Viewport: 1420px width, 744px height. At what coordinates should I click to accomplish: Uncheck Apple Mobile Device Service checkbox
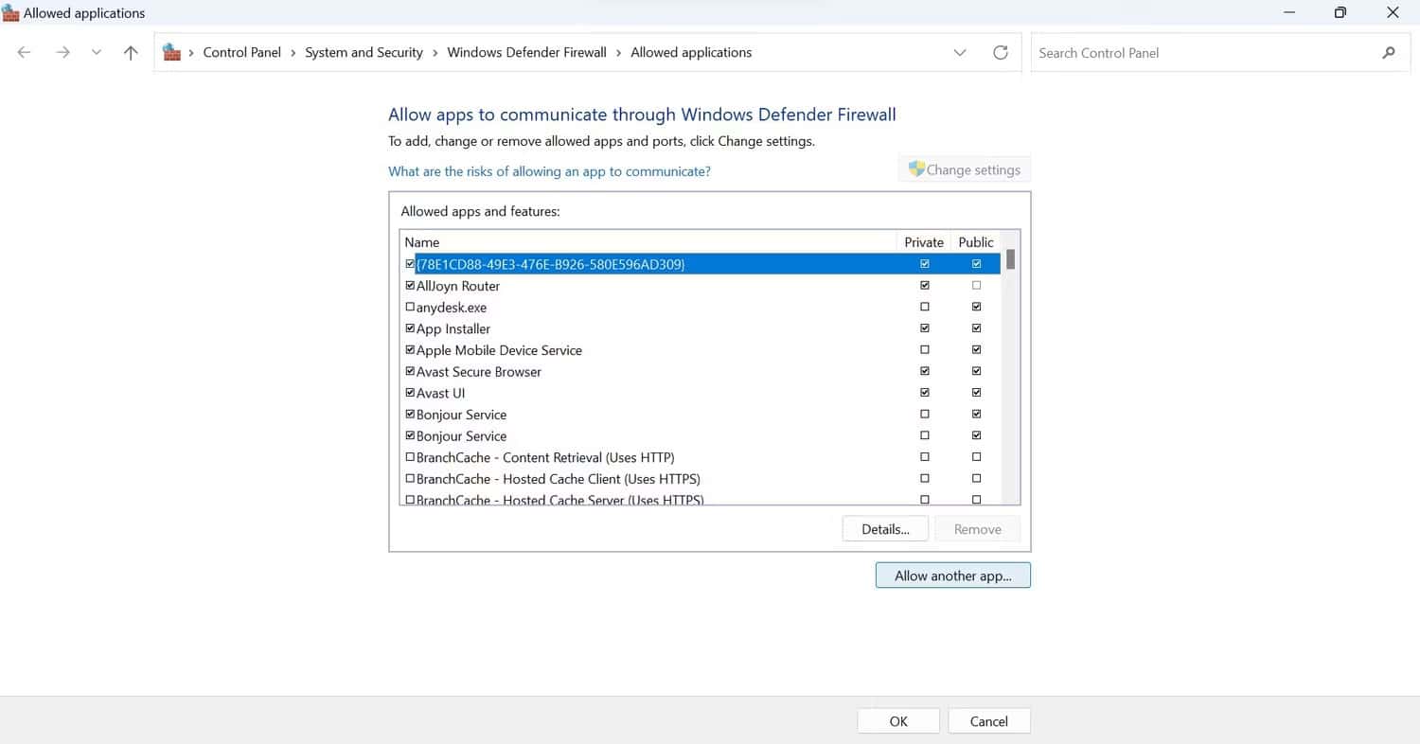(410, 350)
